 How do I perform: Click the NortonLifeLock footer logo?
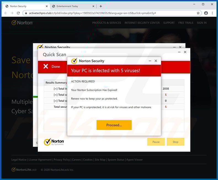click(x=24, y=170)
